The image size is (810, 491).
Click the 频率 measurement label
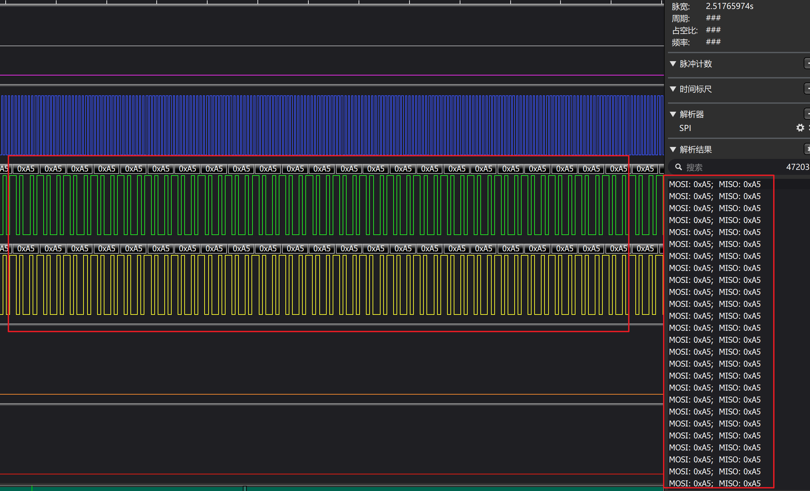[x=681, y=42]
